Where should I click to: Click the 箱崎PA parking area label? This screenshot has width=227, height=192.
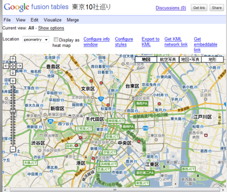pyautogui.click(x=128, y=126)
